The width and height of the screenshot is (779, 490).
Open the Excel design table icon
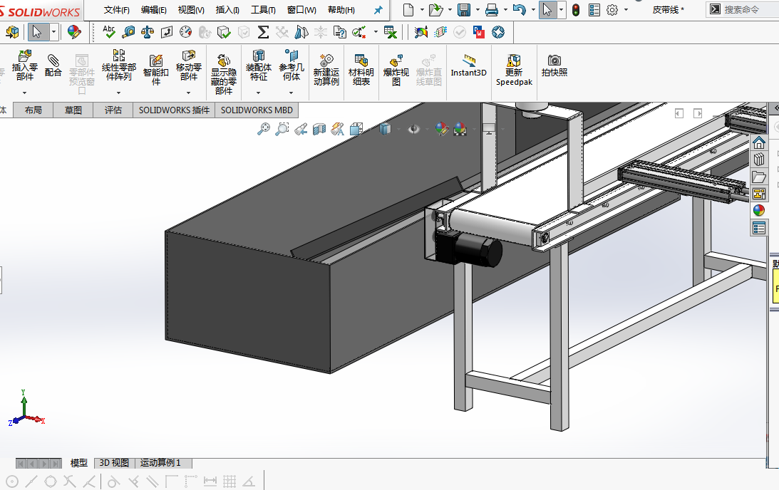391,32
